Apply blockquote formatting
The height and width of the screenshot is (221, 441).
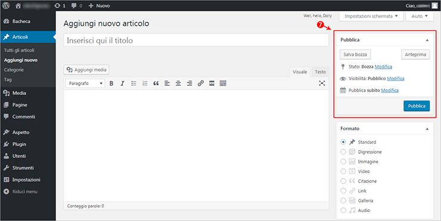(156, 83)
